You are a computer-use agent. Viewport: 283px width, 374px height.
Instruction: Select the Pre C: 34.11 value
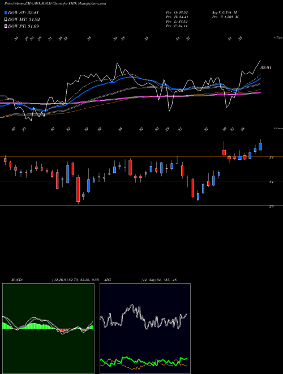click(x=177, y=26)
